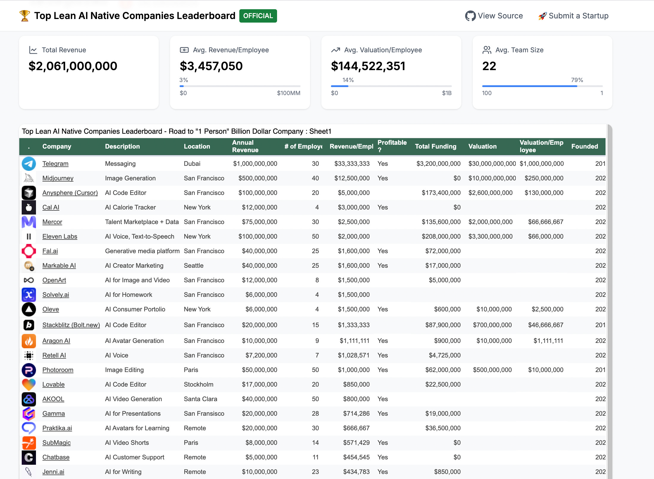Click the Total Revenue card value $2,061,000,000

tap(73, 66)
